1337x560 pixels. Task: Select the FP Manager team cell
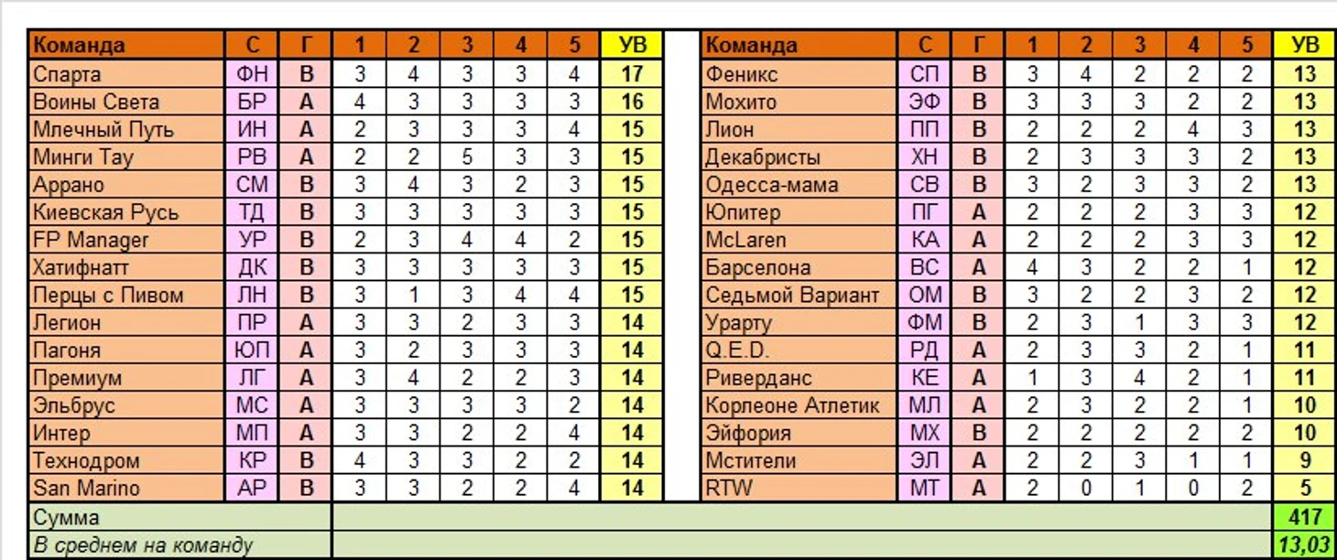[x=127, y=240]
